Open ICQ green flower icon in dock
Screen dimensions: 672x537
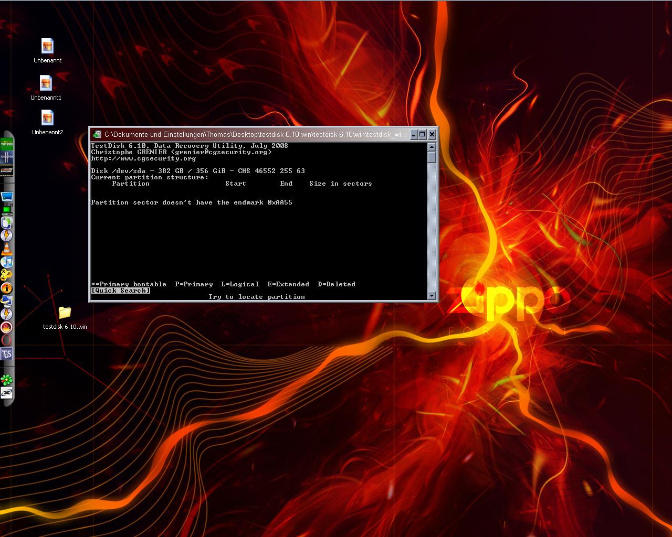[x=7, y=380]
